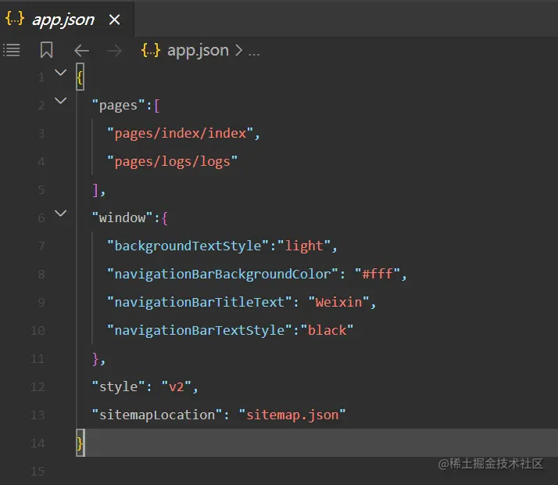The width and height of the screenshot is (558, 485).
Task: Click "navigationBarTitleText" key
Action: point(199,303)
